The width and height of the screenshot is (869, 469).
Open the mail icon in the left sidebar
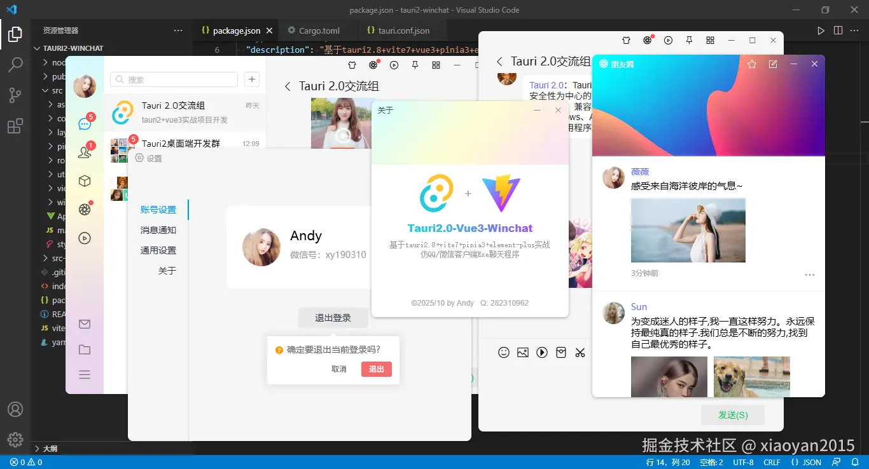tap(85, 323)
